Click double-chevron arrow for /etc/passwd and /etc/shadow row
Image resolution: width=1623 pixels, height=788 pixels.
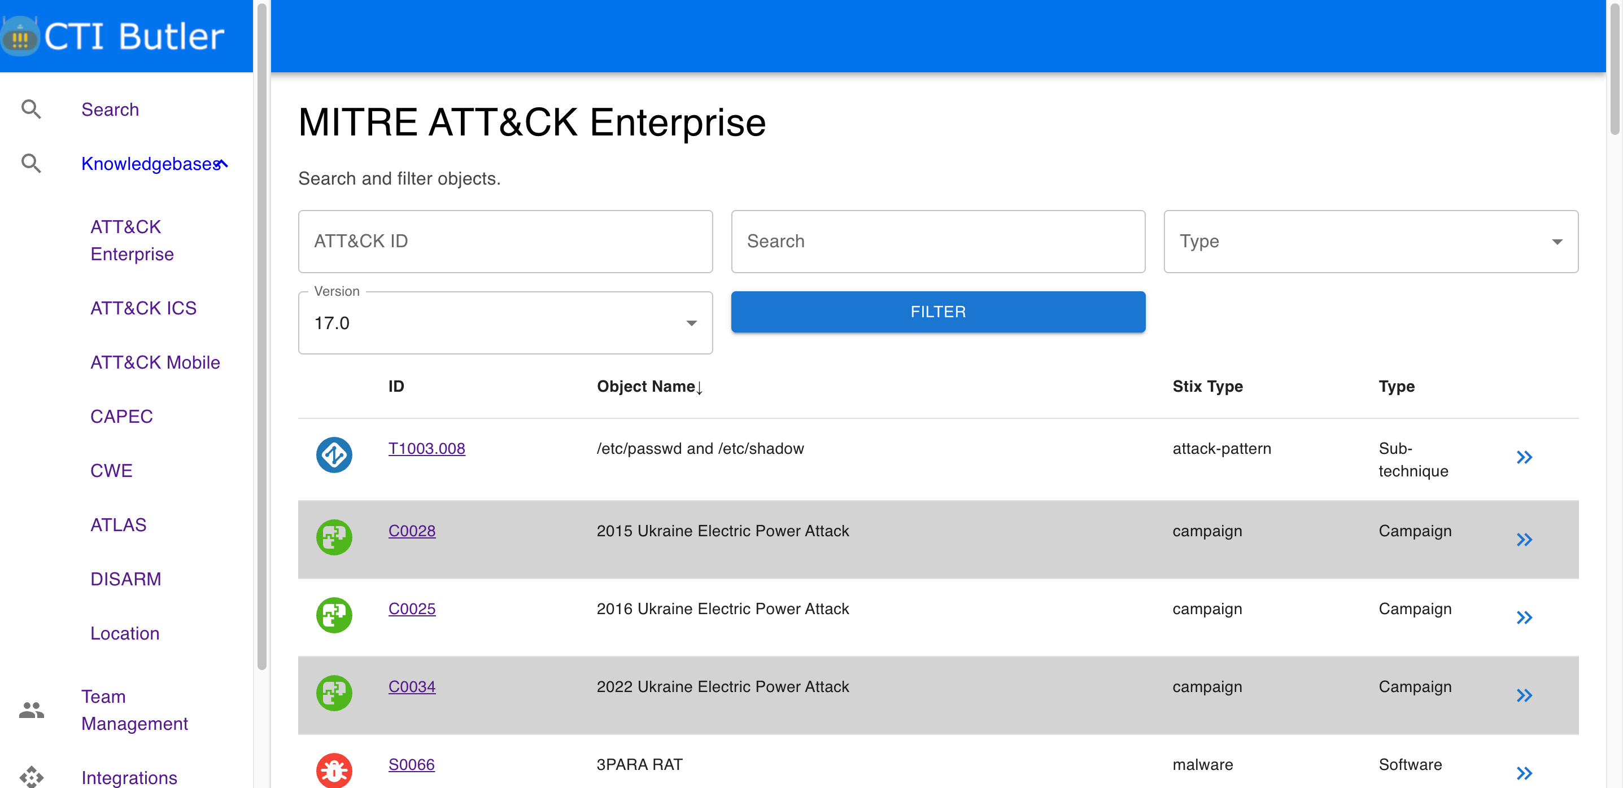pyautogui.click(x=1524, y=457)
